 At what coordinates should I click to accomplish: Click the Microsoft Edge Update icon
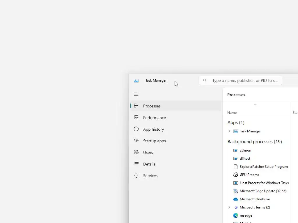(235, 191)
